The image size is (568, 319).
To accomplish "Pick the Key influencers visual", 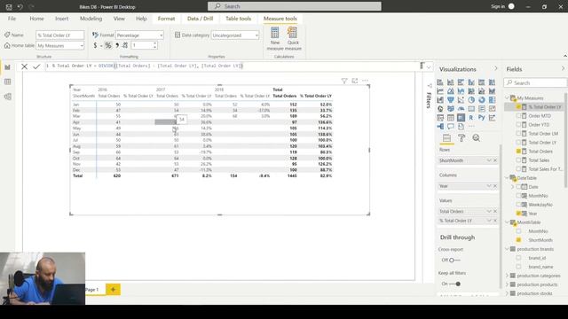I will click(x=492, y=118).
